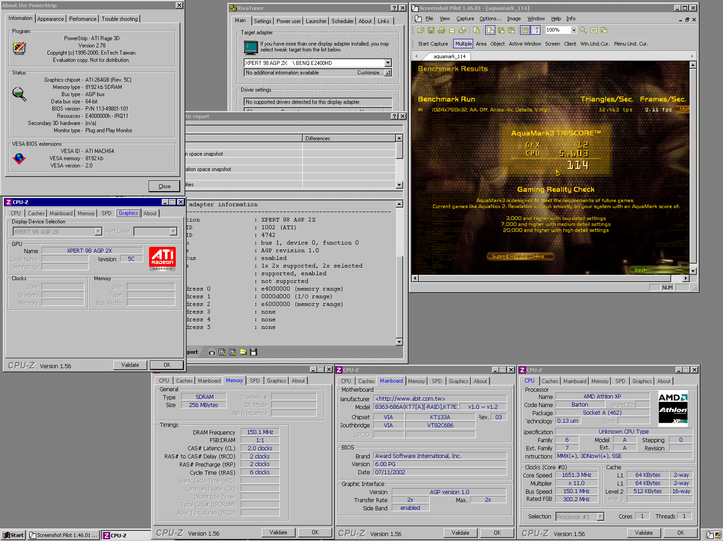Open the Capture menu in Screenshot Pilot
This screenshot has width=723, height=541.
pyautogui.click(x=465, y=18)
